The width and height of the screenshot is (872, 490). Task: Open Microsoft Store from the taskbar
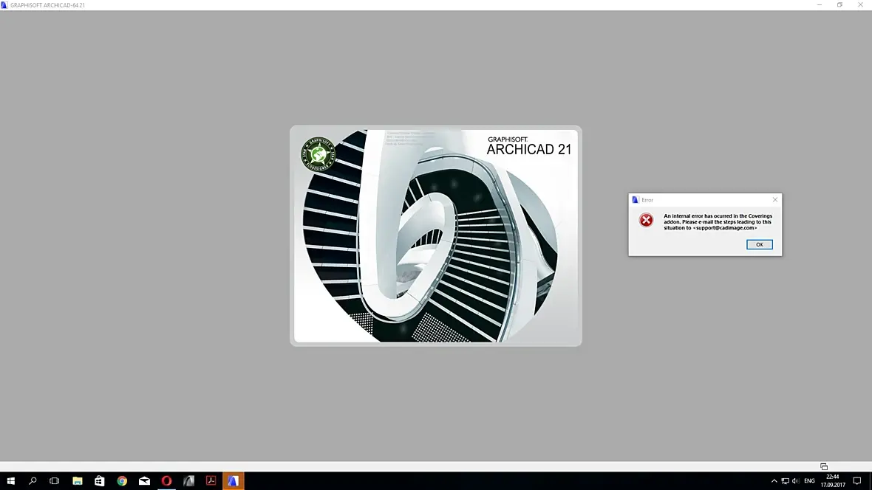100,480
